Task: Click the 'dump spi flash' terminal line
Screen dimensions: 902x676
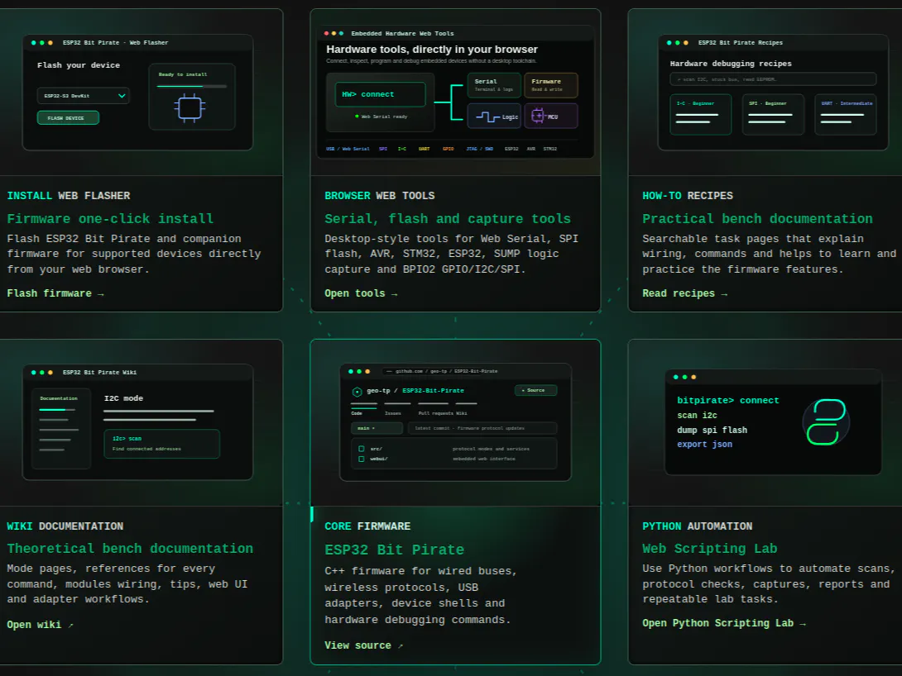Action: pyautogui.click(x=712, y=431)
